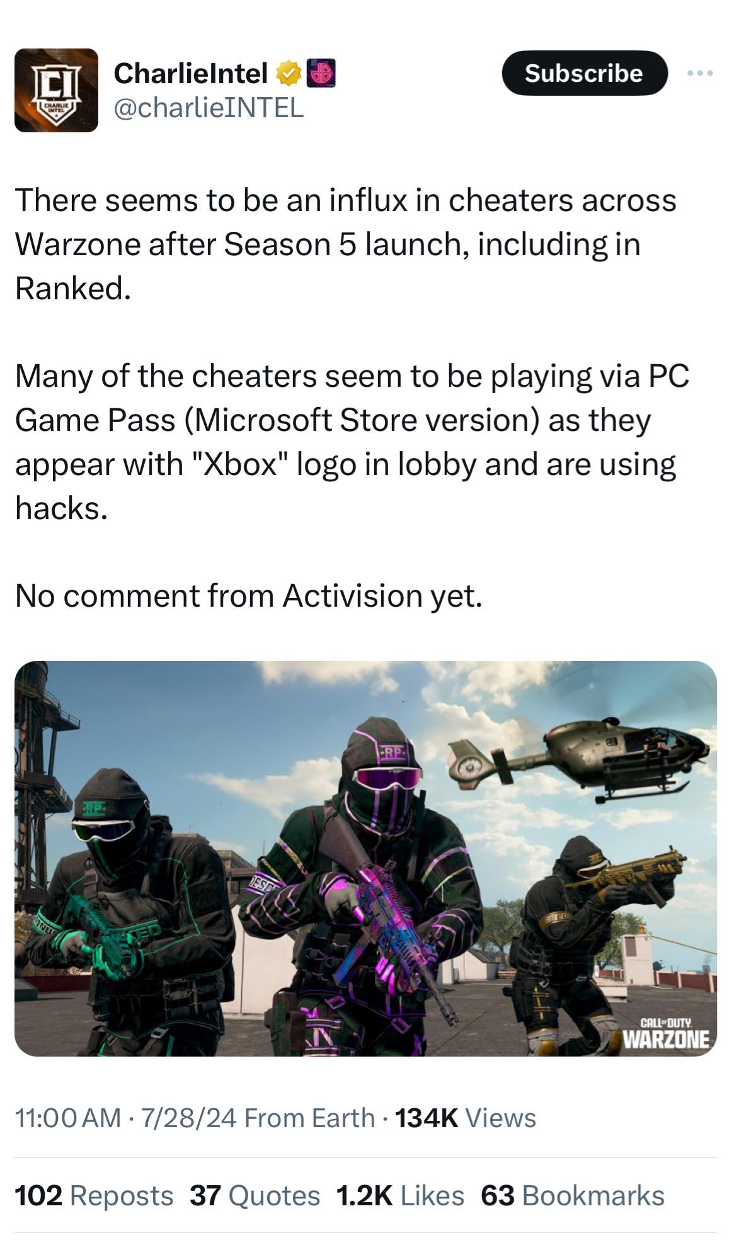Image resolution: width=734 pixels, height=1245 pixels.
Task: Click the gold verified badge
Action: [x=288, y=74]
